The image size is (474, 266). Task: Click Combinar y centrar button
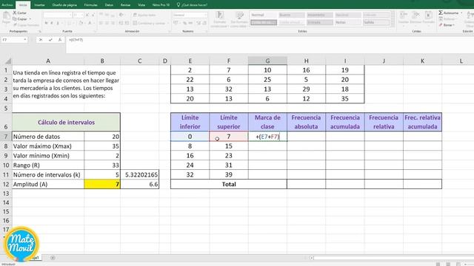149,23
